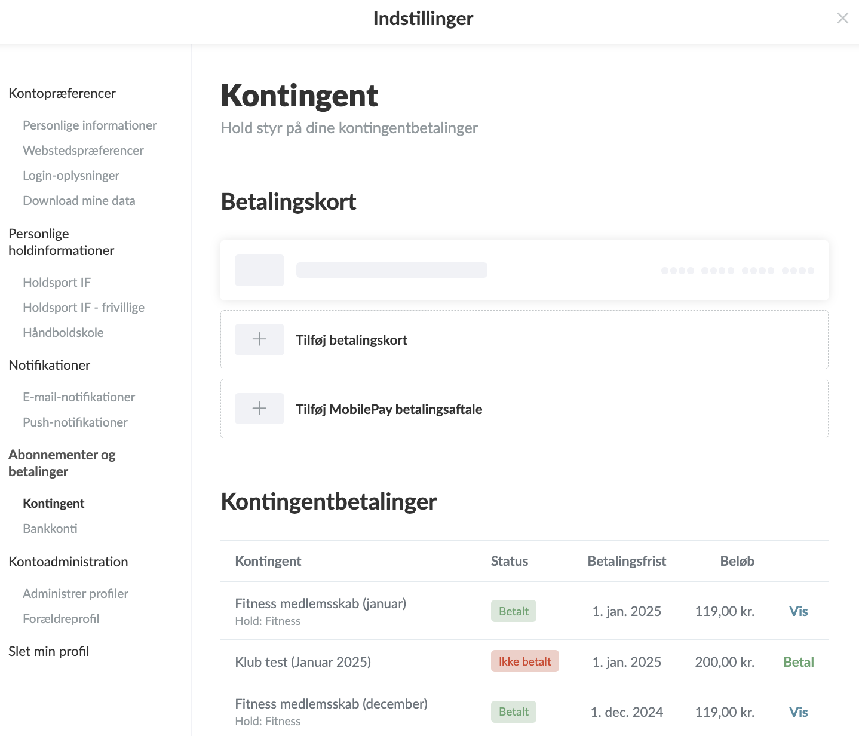The height and width of the screenshot is (736, 859).
Task: Open Holdsport IF team settings
Action: 57,283
